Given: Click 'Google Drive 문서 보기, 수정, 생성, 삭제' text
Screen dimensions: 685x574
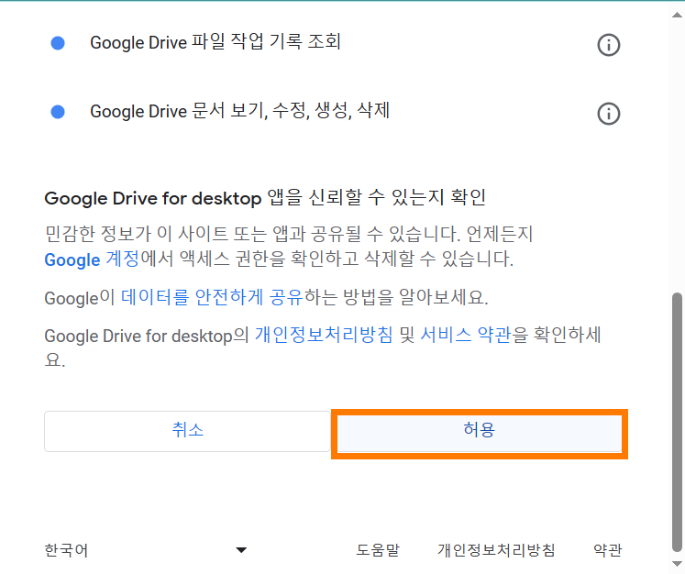Looking at the screenshot, I should pyautogui.click(x=240, y=111).
